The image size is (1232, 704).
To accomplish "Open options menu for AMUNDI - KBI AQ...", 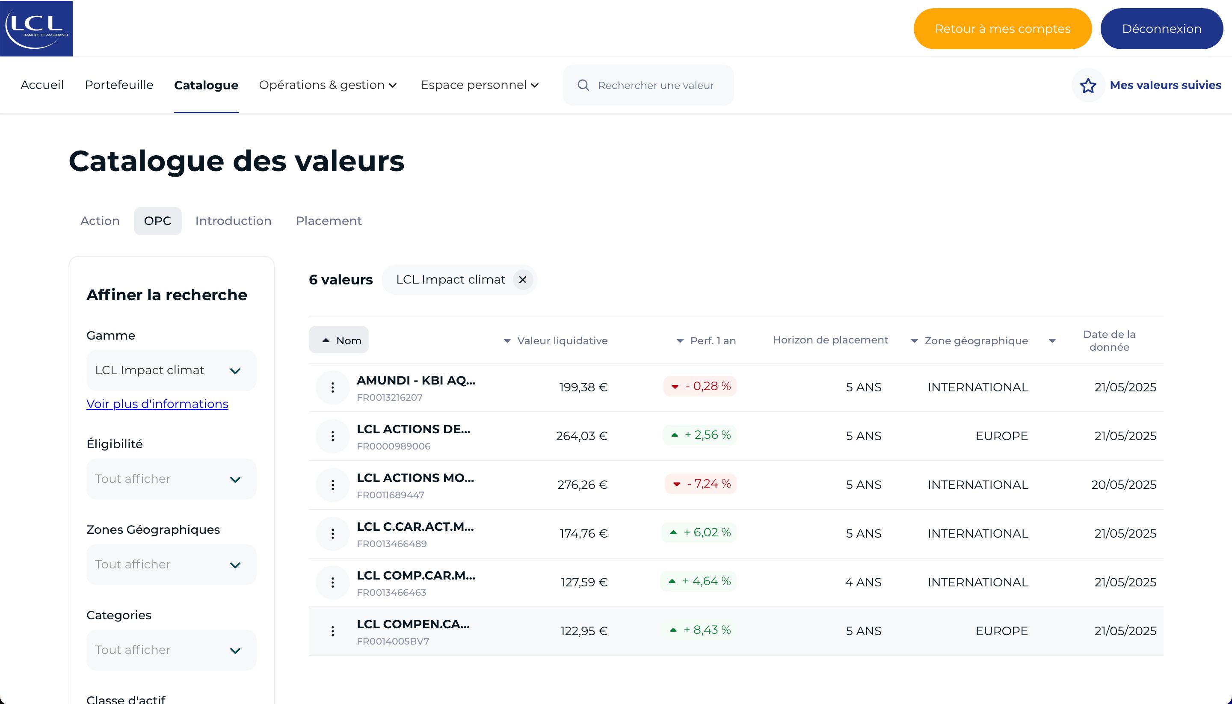I will pyautogui.click(x=333, y=387).
